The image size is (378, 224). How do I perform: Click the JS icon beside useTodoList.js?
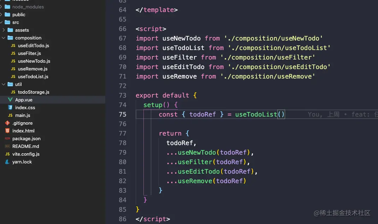point(13,76)
